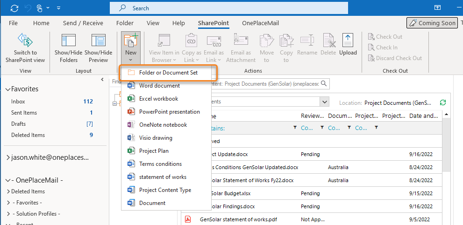Viewport: 463px width, 225px height.
Task: Choose Excel workbook from New menu
Action: [x=166, y=99]
